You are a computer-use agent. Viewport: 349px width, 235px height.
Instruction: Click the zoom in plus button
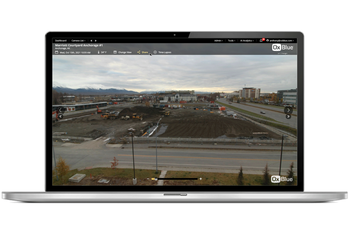(x=201, y=179)
